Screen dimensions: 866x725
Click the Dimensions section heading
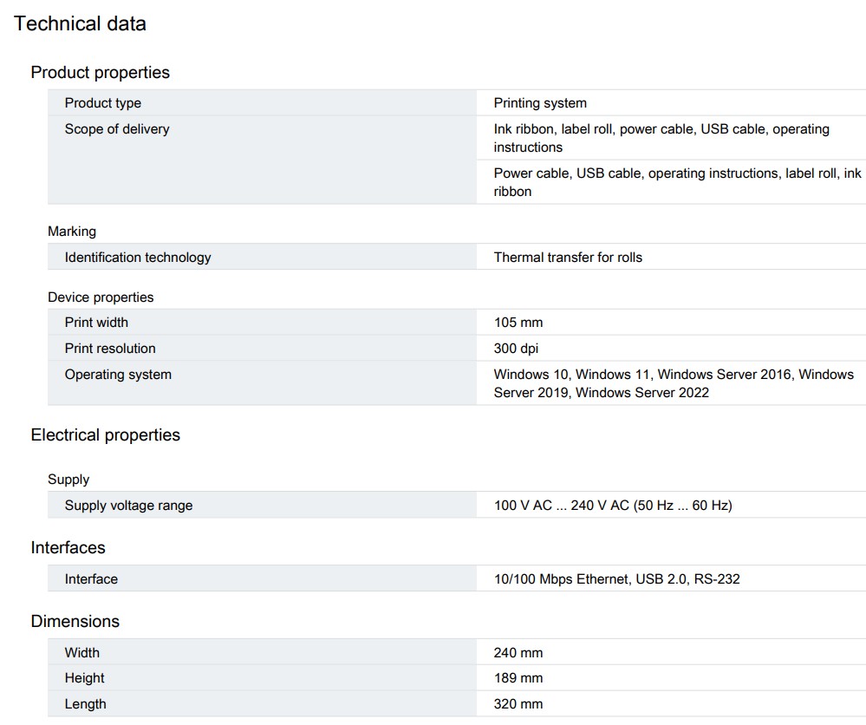pos(75,622)
